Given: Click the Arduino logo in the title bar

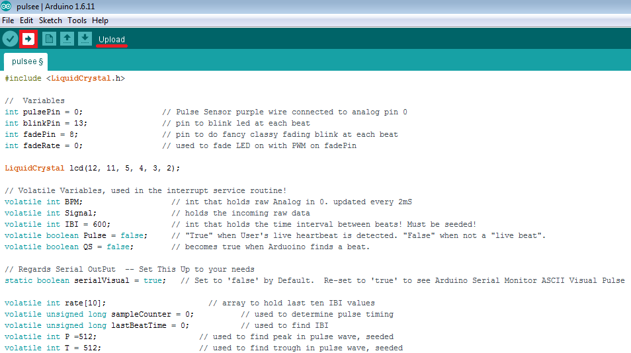Looking at the screenshot, I should click(x=6, y=6).
